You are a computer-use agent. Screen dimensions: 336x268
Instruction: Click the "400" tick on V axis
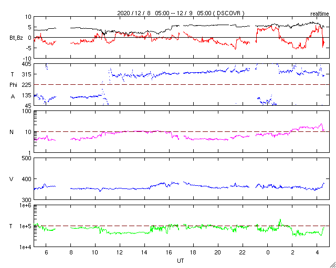(27, 179)
